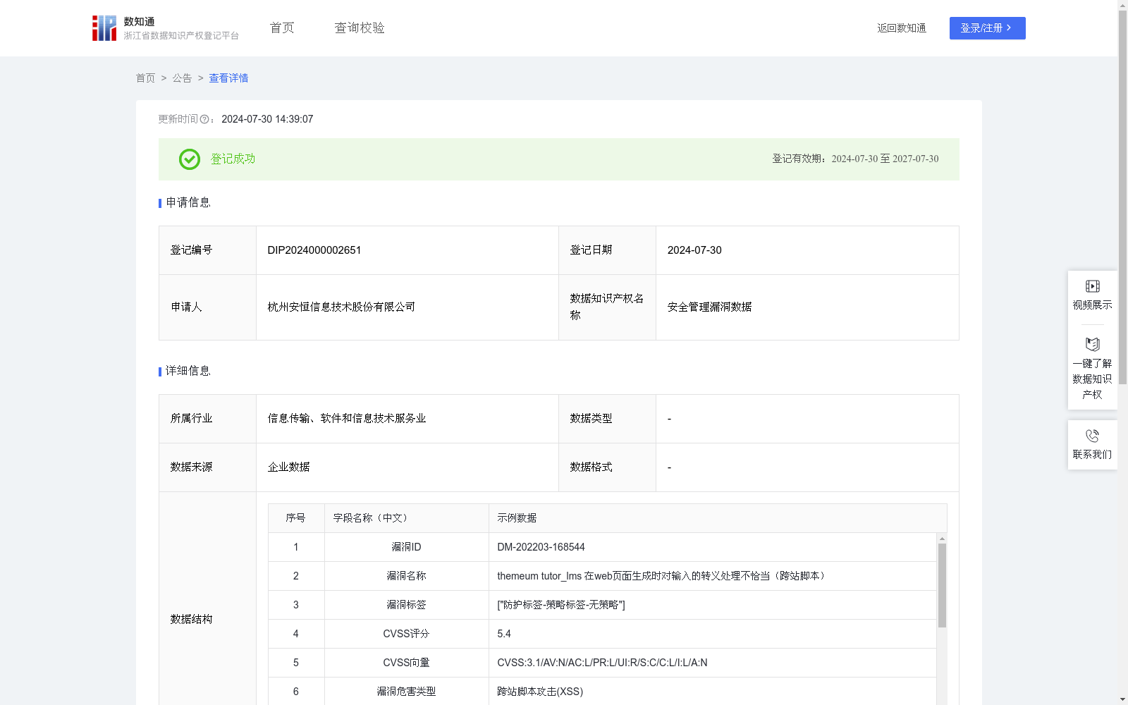
Task: Click the page scrollbar down arrow
Action: point(1122,699)
